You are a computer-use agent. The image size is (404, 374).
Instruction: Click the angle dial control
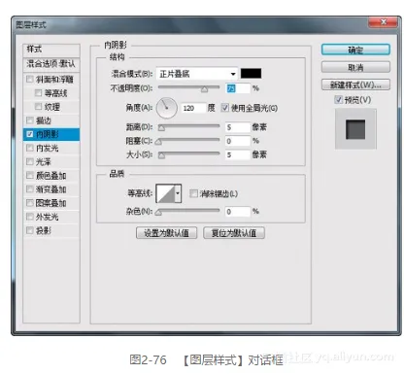coord(167,108)
